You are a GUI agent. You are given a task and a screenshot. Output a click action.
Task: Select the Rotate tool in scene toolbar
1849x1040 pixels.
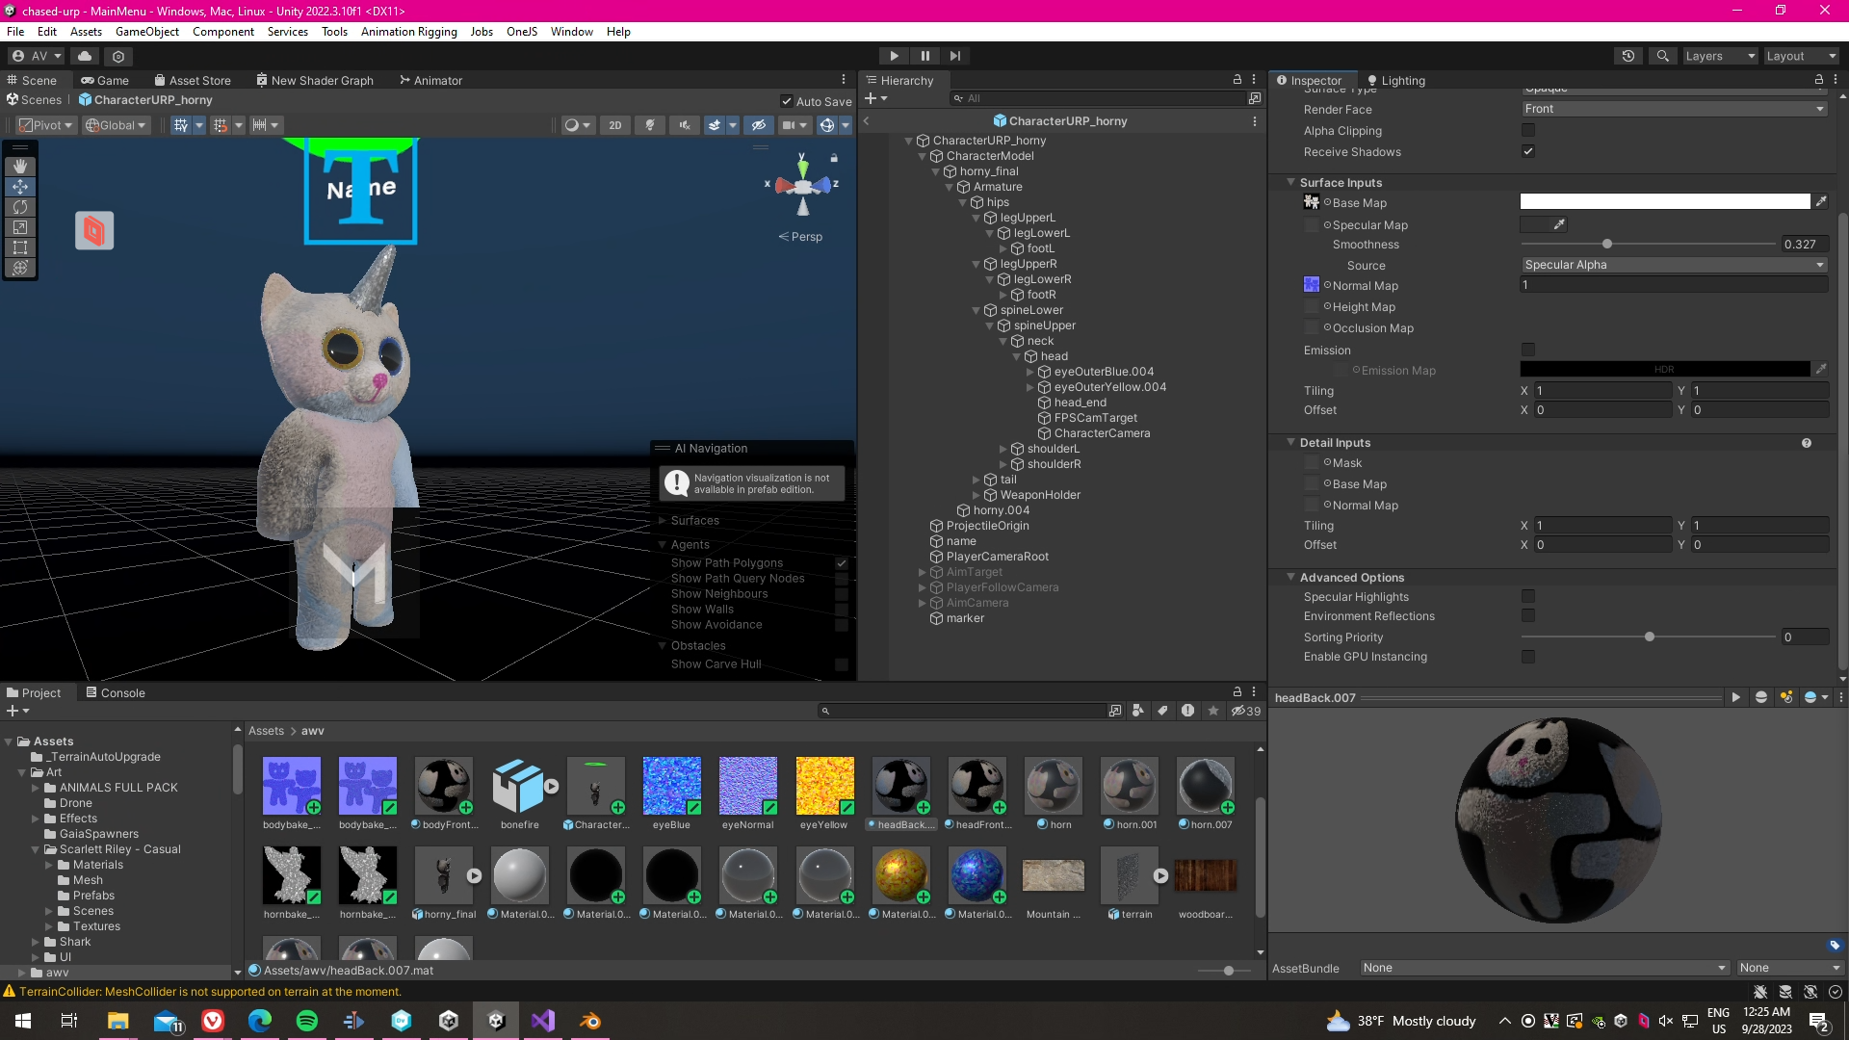coord(19,207)
